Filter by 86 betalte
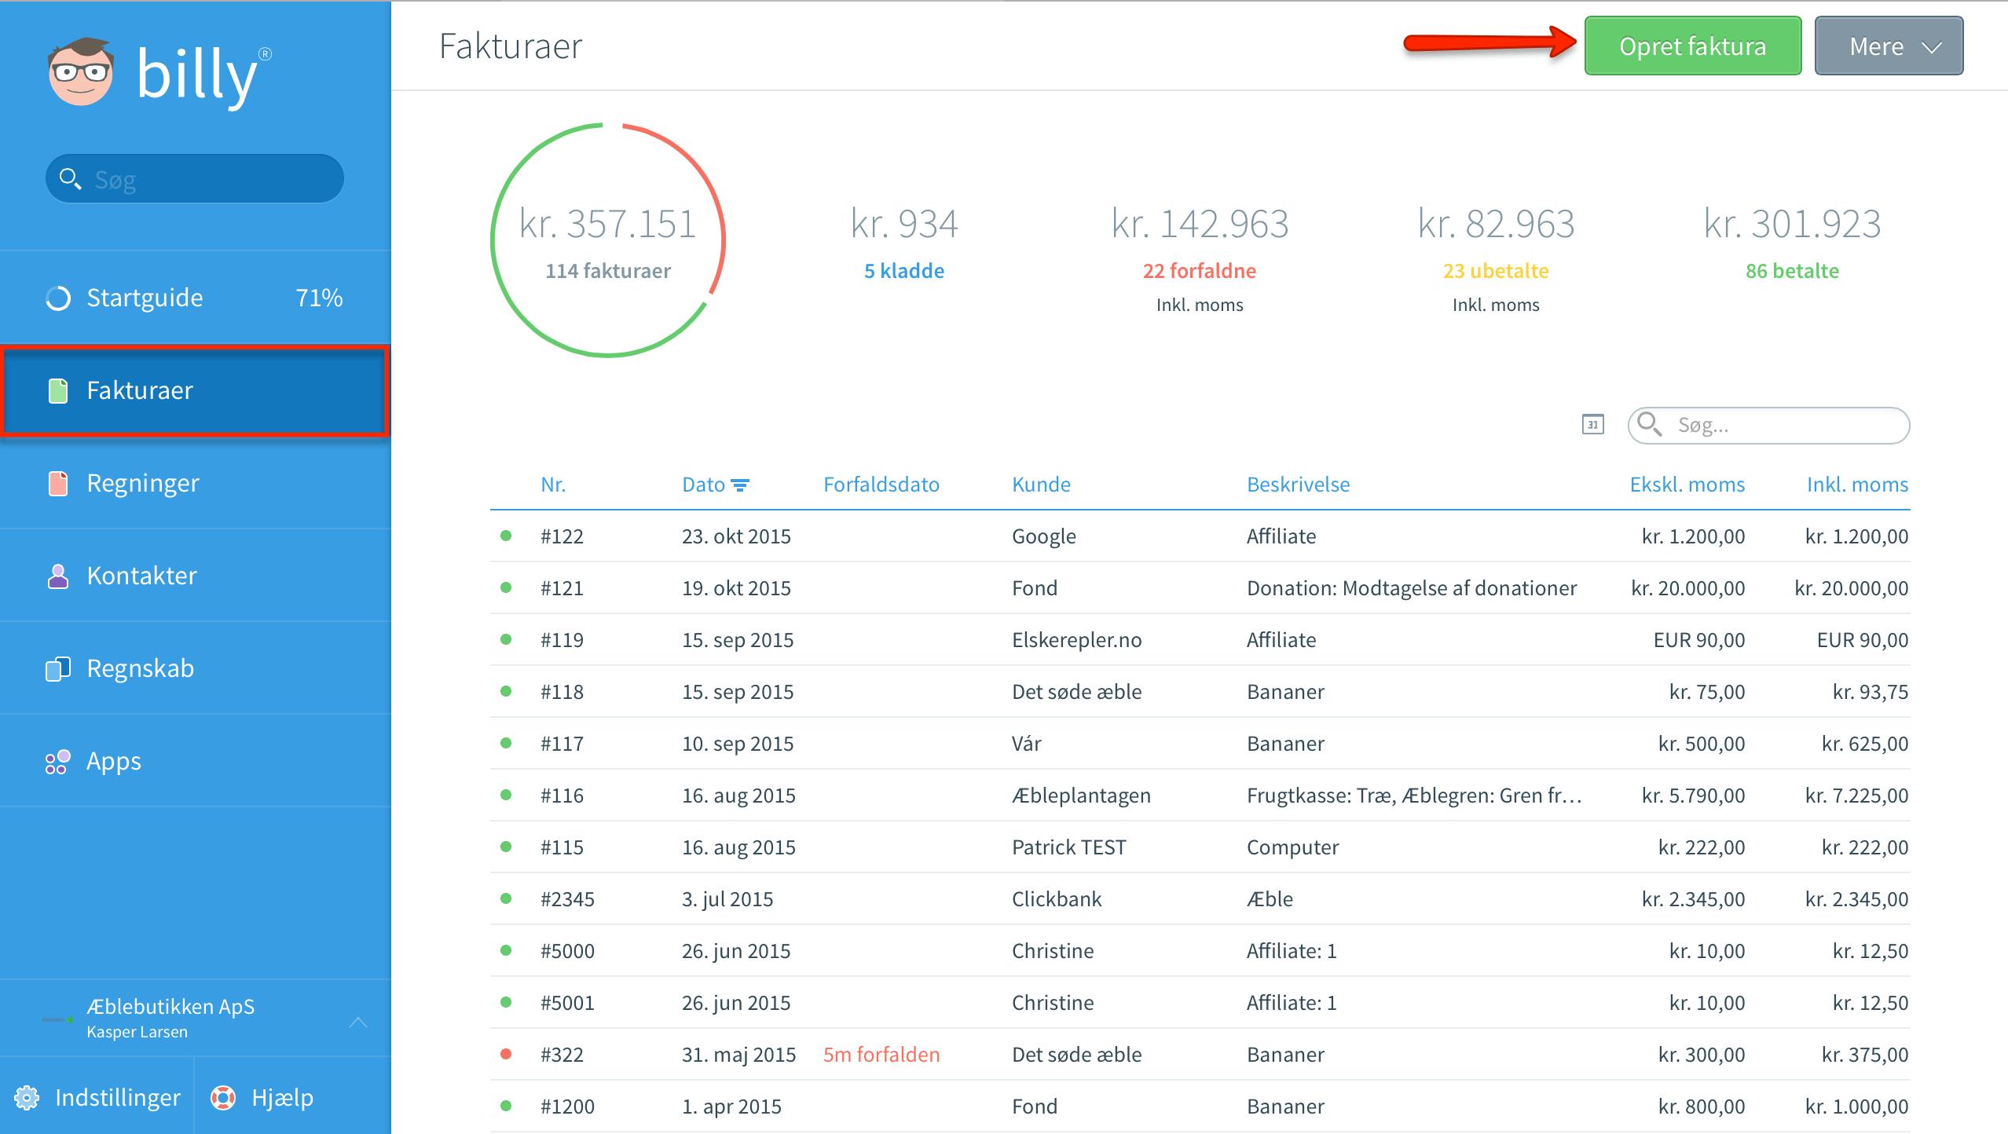The width and height of the screenshot is (2008, 1134). pos(1792,271)
